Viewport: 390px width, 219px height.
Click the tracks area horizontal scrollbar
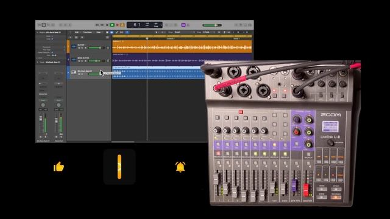click(123, 142)
